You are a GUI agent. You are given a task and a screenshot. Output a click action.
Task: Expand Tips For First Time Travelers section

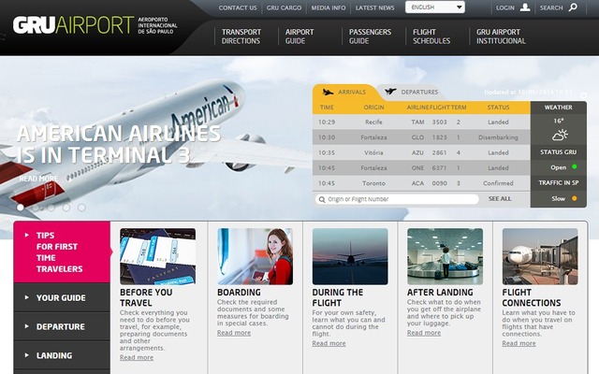pos(62,252)
